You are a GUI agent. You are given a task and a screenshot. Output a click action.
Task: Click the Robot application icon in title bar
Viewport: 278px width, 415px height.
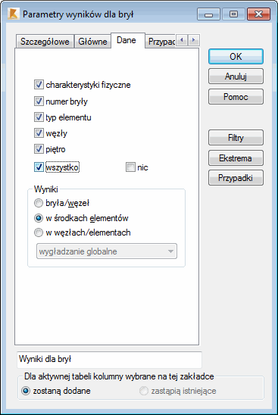tap(13, 14)
